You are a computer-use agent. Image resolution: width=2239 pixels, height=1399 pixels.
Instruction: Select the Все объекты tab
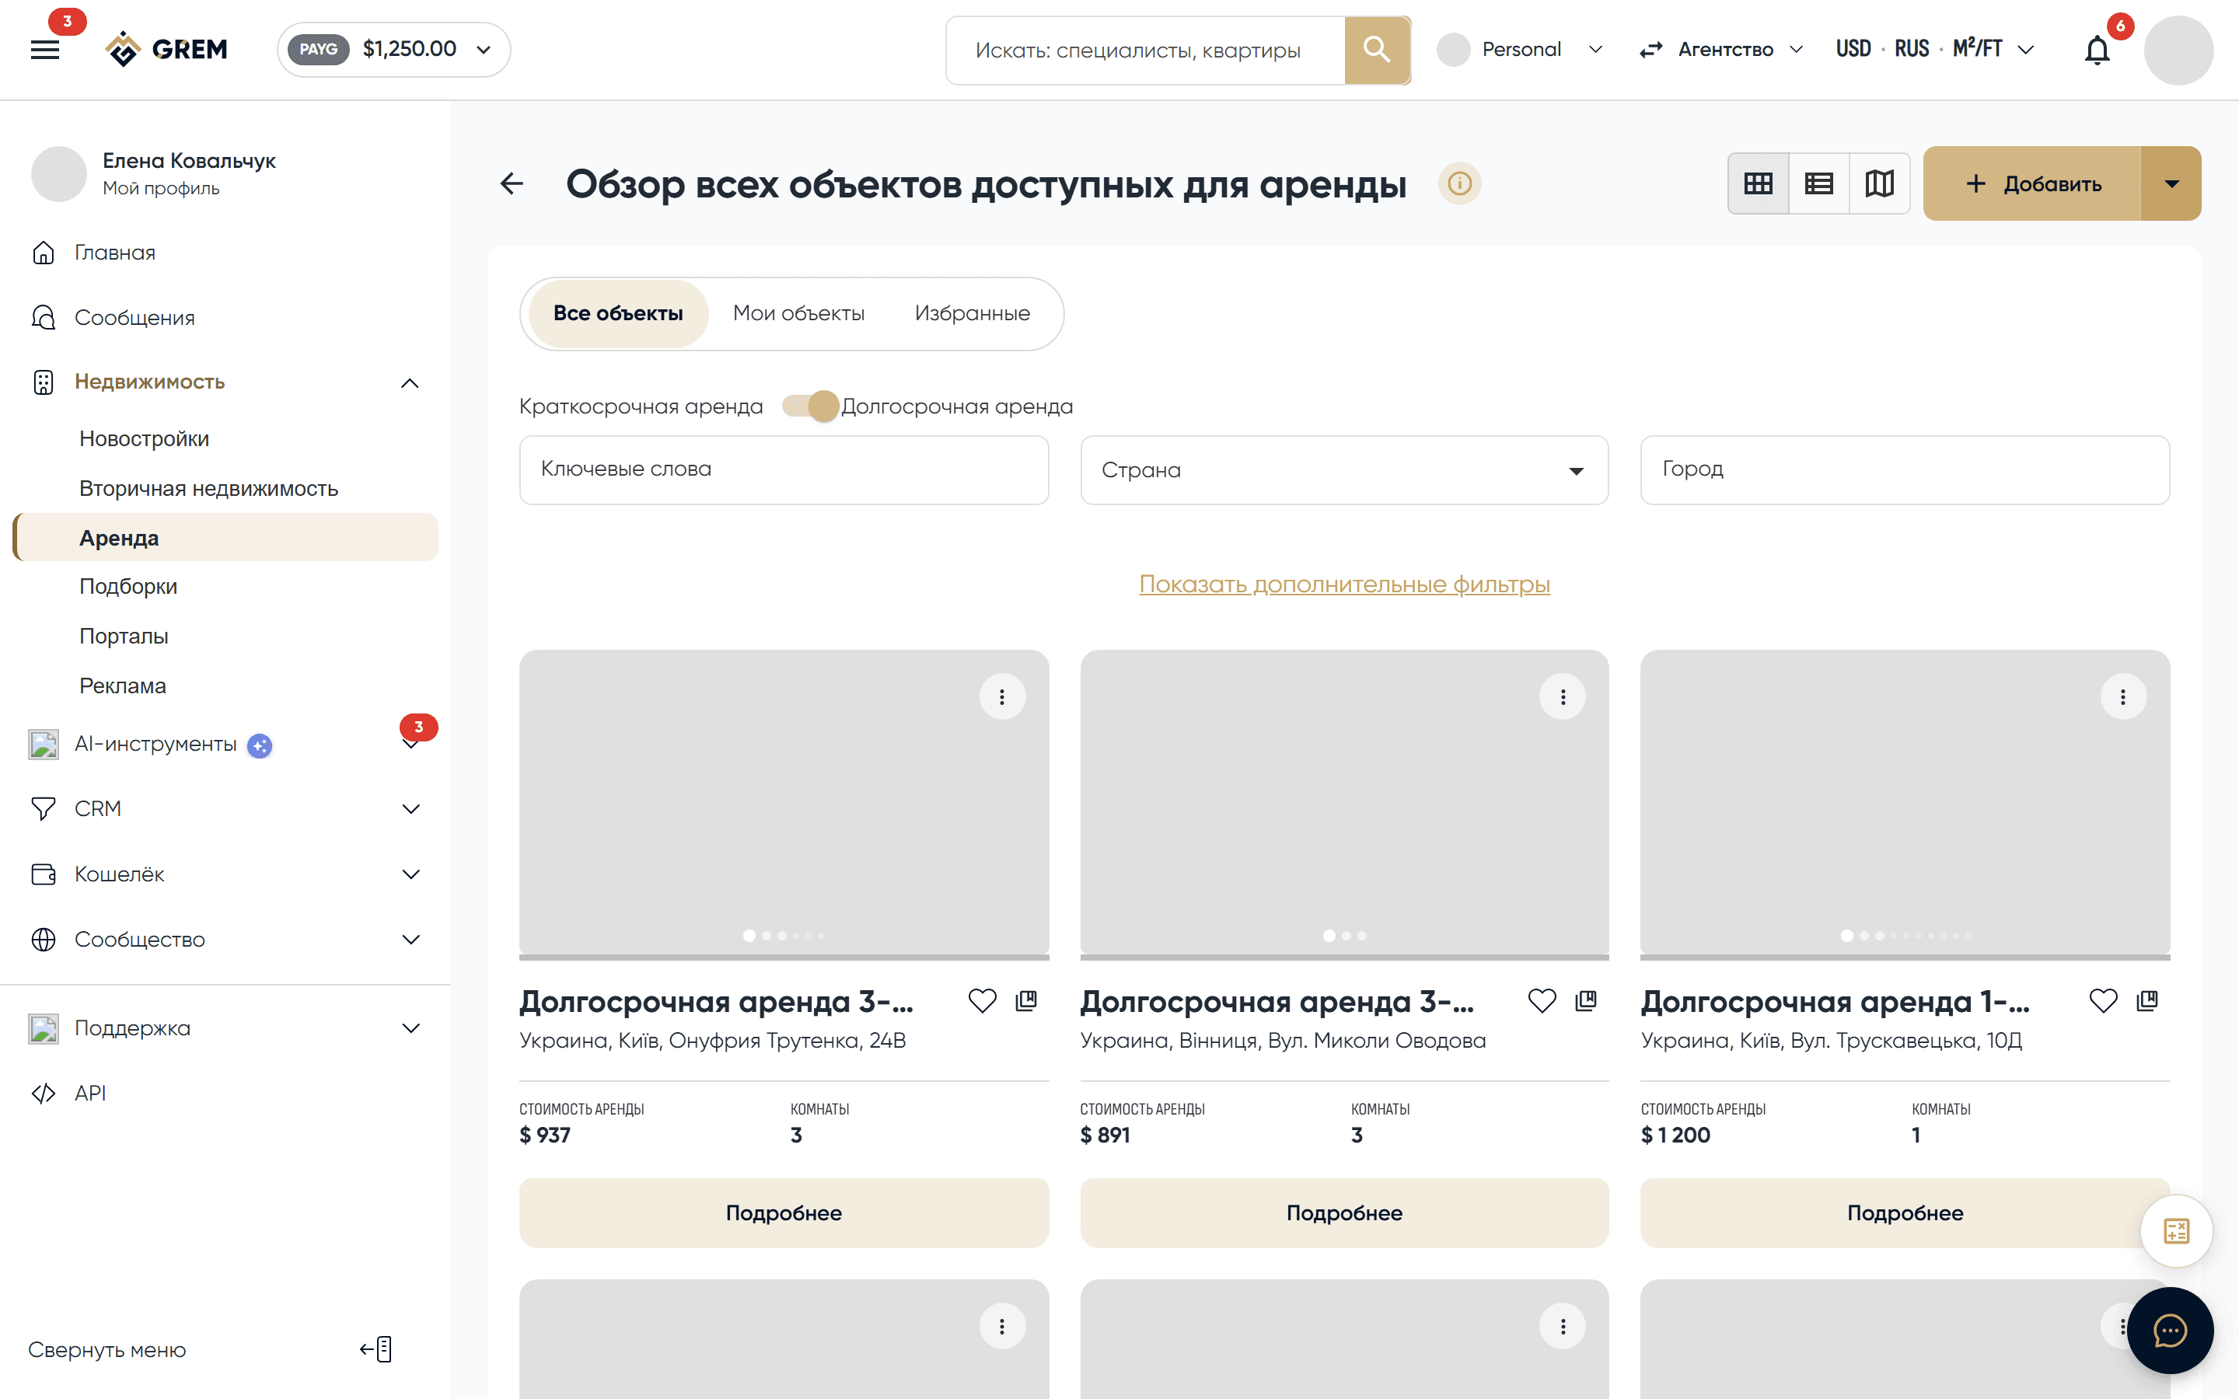(x=618, y=314)
